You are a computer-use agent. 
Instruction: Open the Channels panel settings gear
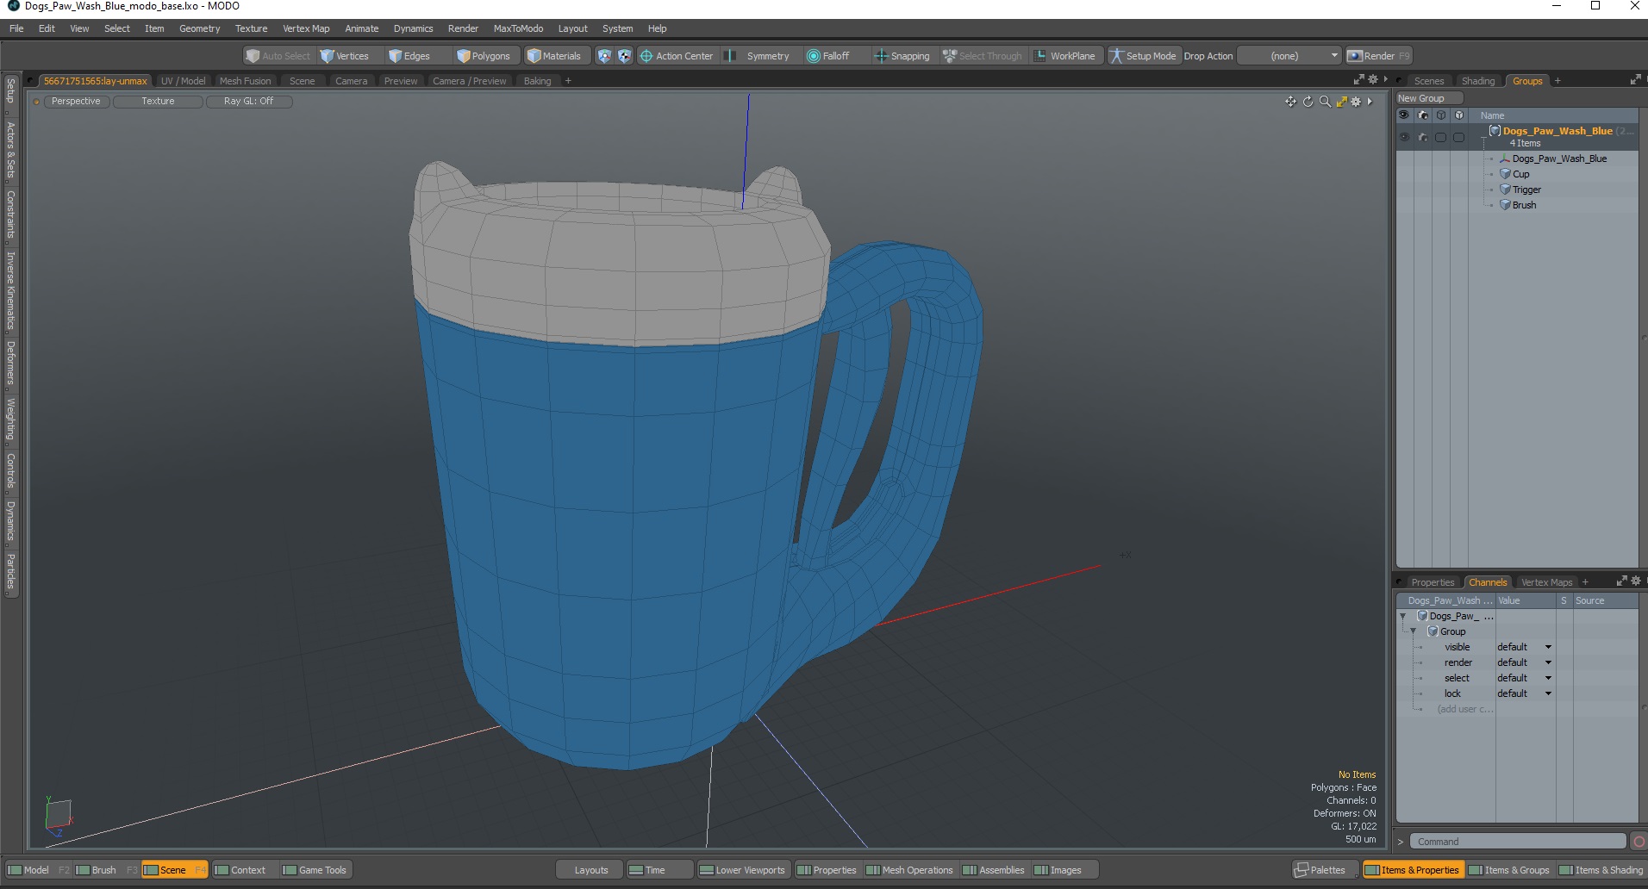[x=1636, y=581]
